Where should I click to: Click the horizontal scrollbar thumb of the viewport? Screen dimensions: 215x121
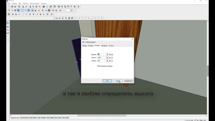[x=102, y=116]
